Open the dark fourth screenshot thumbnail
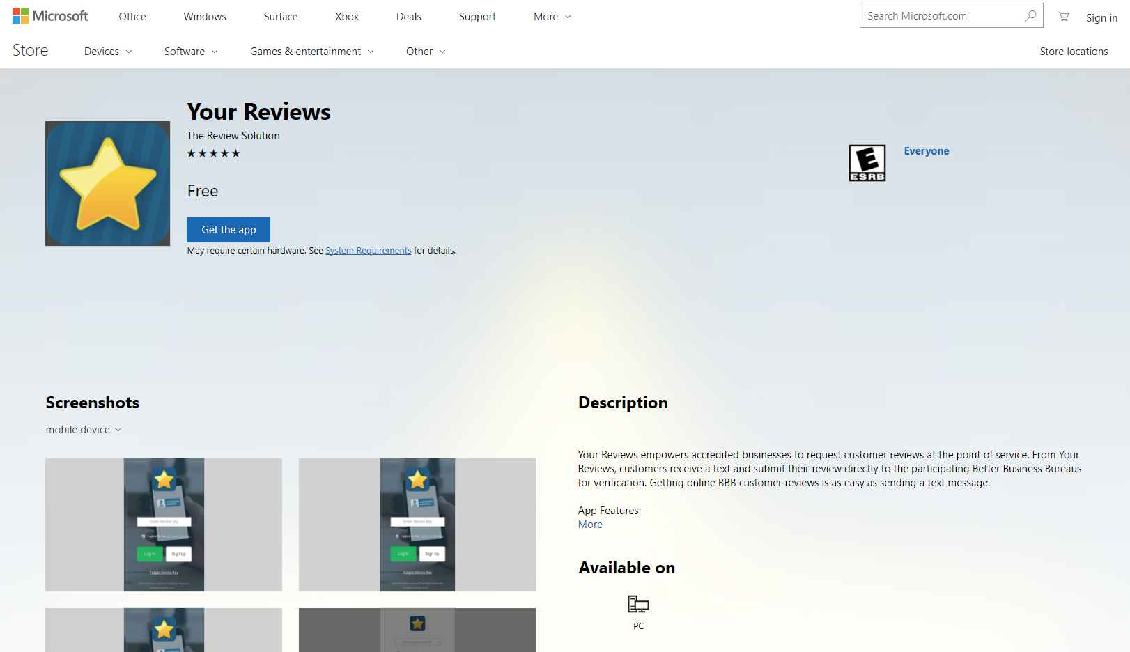Screen dimensions: 1130x652 417,630
